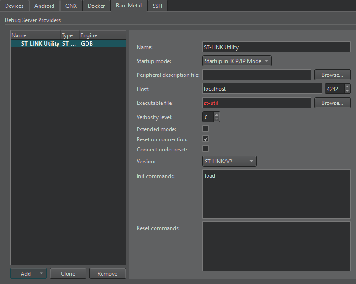Click the Clone button
Image resolution: width=356 pixels, height=284 pixels.
coord(68,273)
